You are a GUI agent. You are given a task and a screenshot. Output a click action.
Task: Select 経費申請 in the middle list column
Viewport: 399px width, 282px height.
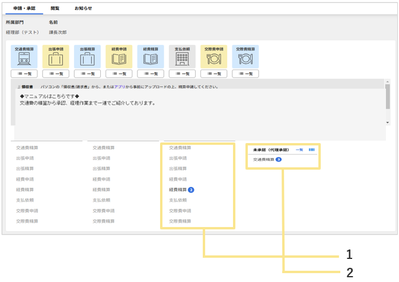point(101,179)
